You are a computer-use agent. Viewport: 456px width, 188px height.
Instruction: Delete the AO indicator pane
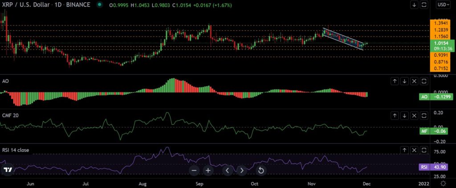point(415,81)
